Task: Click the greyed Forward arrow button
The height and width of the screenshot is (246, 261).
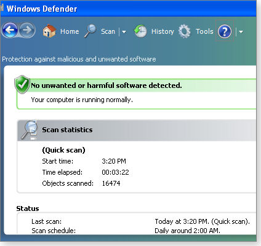Action: [x=27, y=30]
